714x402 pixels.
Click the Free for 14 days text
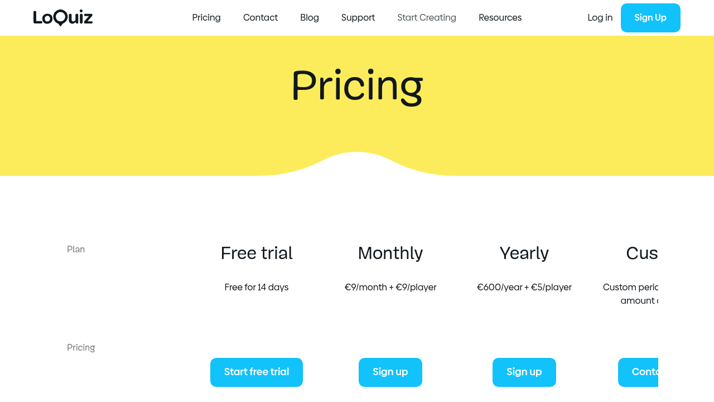point(257,288)
